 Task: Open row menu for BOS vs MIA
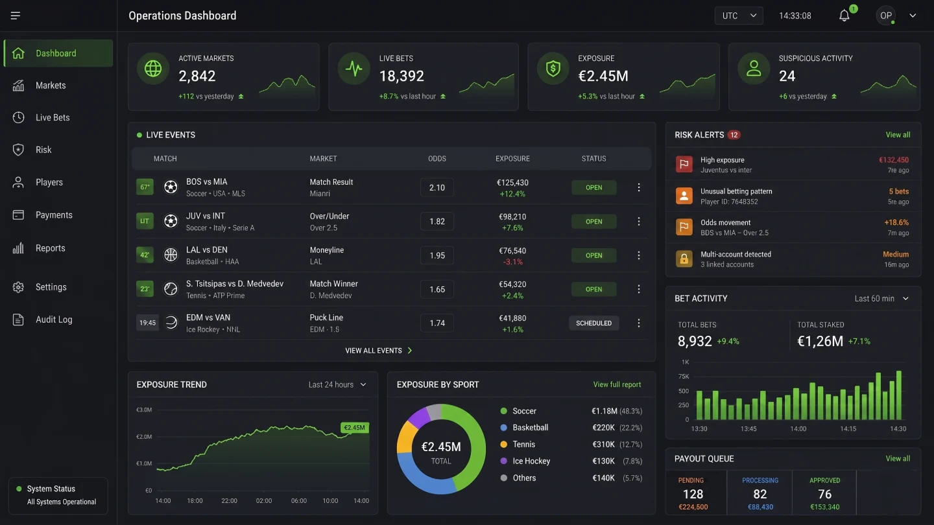639,187
